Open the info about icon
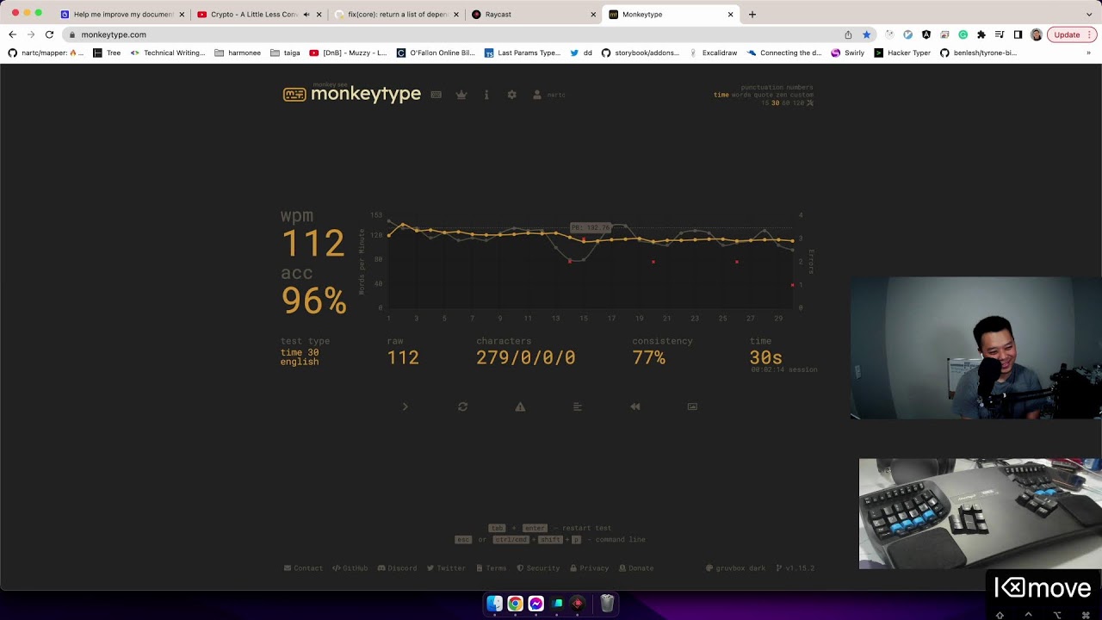Image resolution: width=1102 pixels, height=620 pixels. point(486,95)
